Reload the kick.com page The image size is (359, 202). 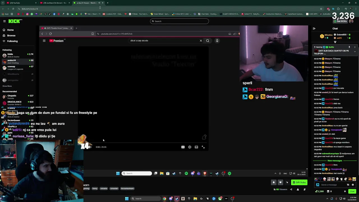pyautogui.click(x=13, y=9)
